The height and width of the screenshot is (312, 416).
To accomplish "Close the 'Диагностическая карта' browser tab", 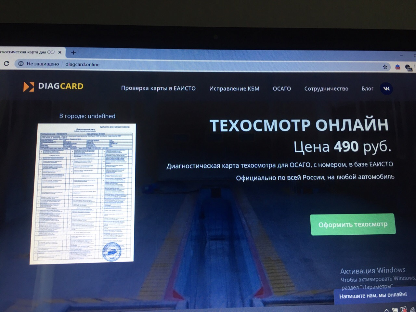I will pyautogui.click(x=60, y=52).
